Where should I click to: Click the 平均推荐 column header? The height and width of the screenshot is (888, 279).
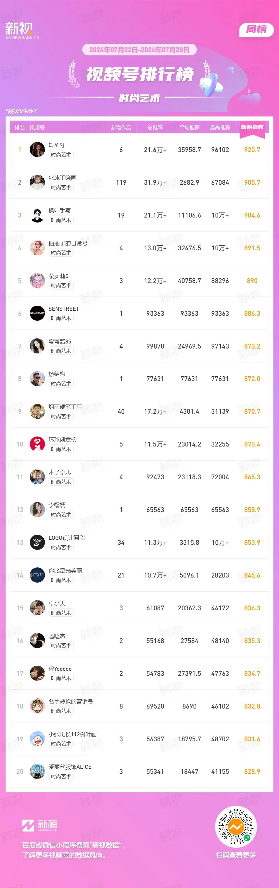189,128
